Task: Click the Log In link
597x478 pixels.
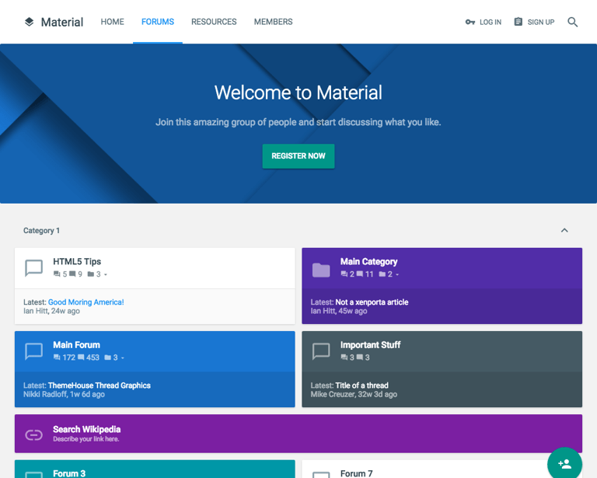Action: 484,23
